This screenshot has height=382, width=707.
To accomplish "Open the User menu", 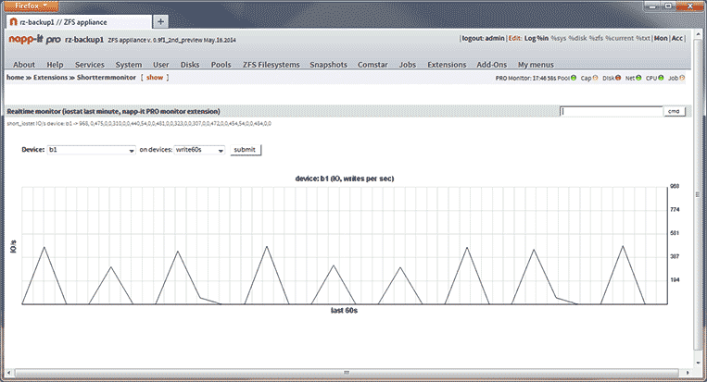I will (161, 65).
